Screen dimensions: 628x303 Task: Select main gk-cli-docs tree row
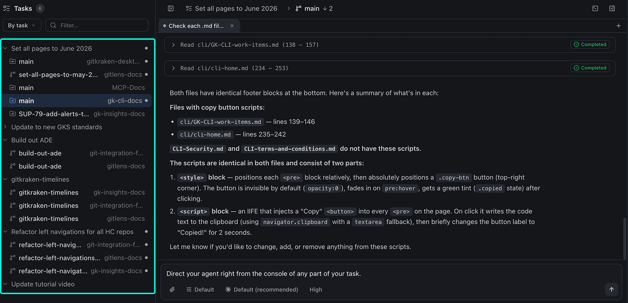tap(76, 101)
